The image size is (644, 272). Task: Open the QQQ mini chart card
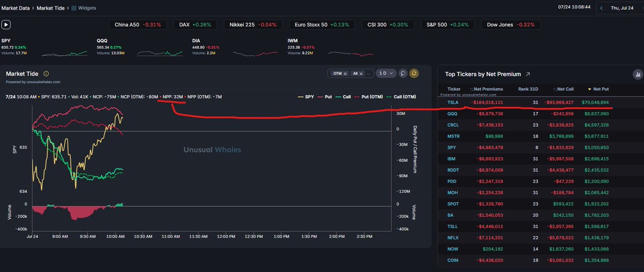tap(141, 47)
